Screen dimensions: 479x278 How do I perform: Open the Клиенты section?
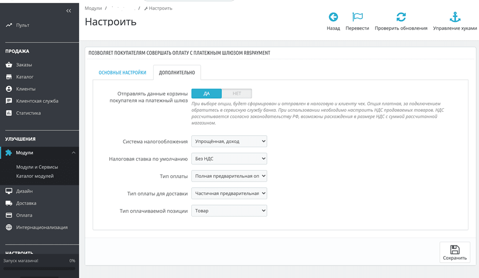[22, 88]
